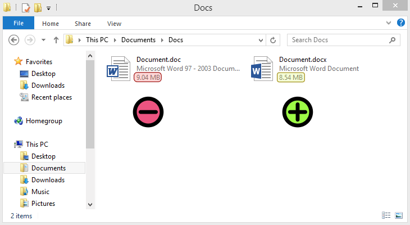Select the Document.docx Word file icon

[261, 69]
